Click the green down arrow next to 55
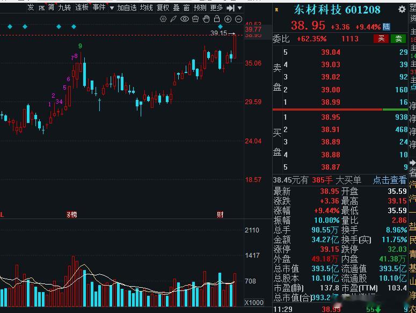 [x=378, y=310]
